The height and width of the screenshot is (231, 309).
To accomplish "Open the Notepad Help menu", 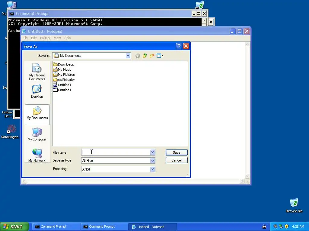I will point(67,38).
